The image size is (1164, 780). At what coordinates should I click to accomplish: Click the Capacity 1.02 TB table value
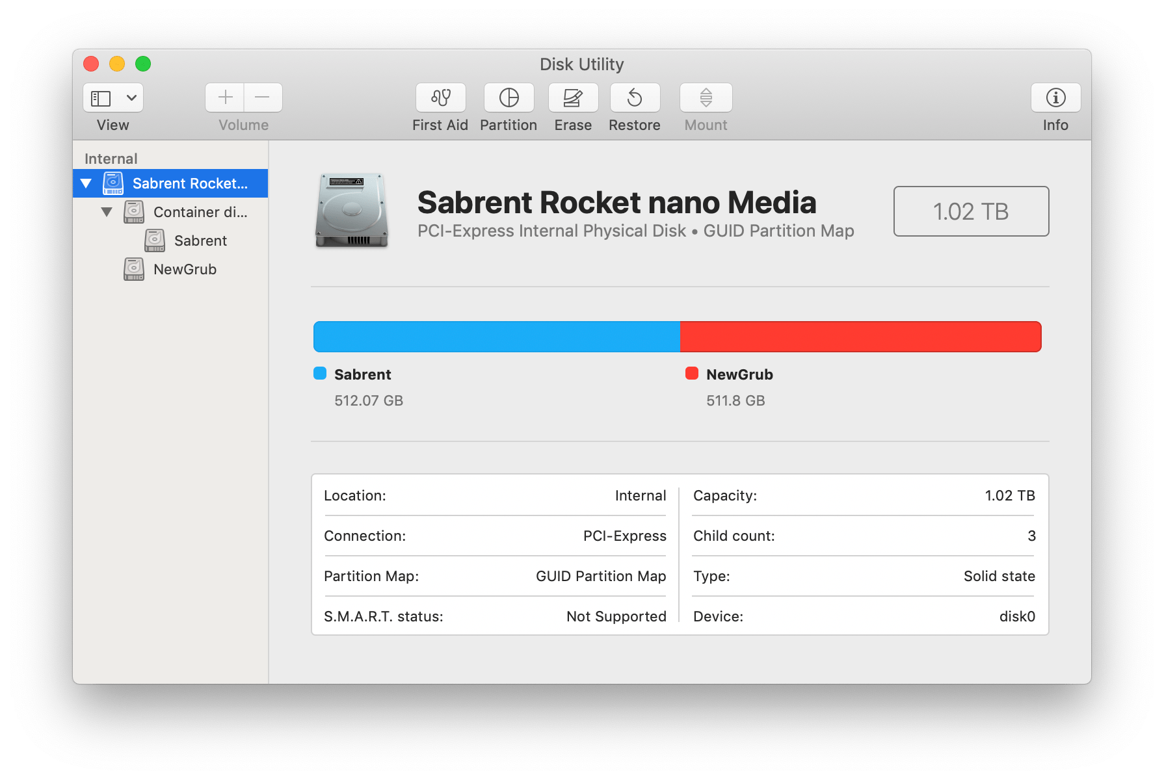point(1010,495)
